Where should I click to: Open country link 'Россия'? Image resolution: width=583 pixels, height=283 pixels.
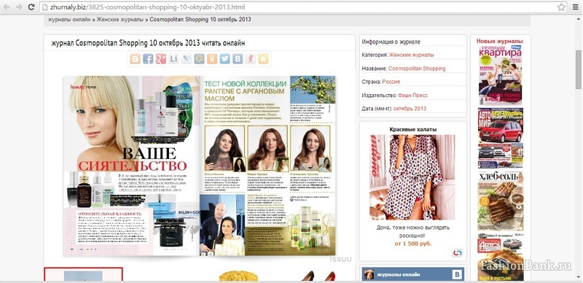[x=391, y=82]
